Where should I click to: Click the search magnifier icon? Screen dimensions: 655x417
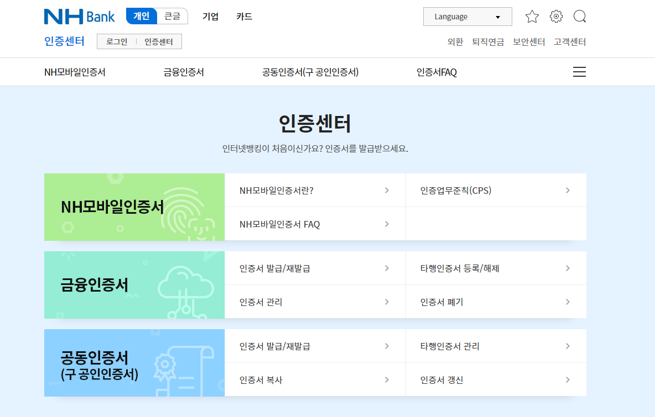tap(580, 17)
